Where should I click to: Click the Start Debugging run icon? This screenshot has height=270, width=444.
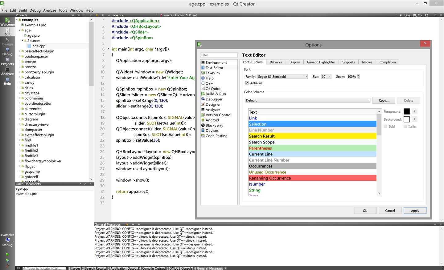point(7,260)
